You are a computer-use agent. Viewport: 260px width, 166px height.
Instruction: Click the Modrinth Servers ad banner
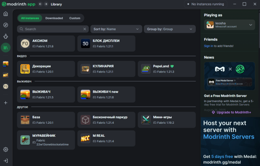pyautogui.click(x=230, y=141)
